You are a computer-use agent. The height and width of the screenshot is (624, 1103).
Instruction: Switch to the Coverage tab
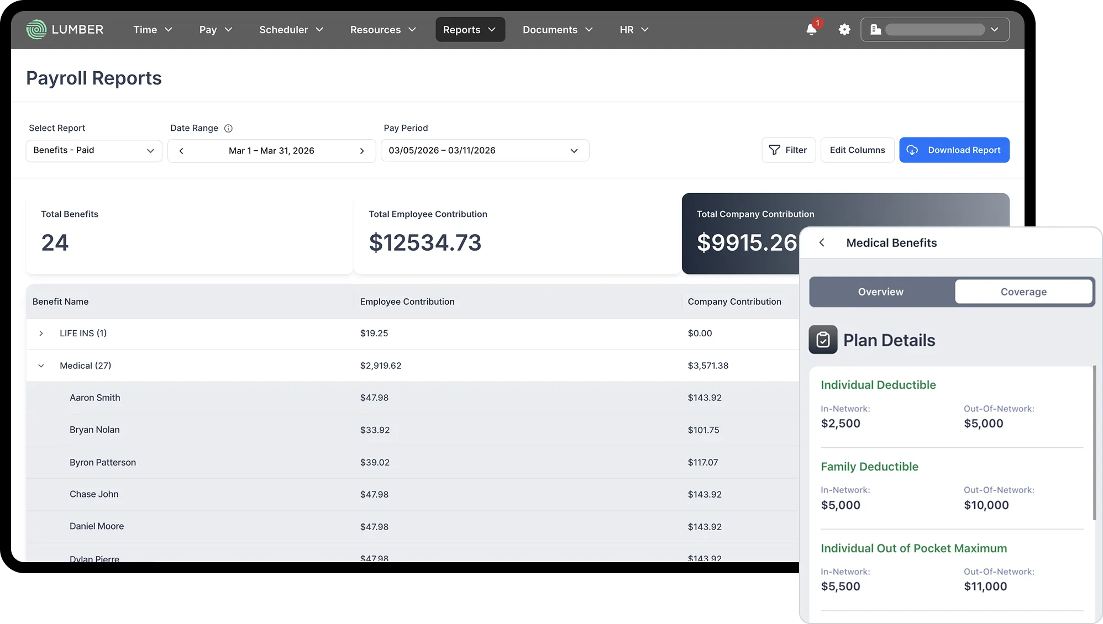click(1023, 292)
